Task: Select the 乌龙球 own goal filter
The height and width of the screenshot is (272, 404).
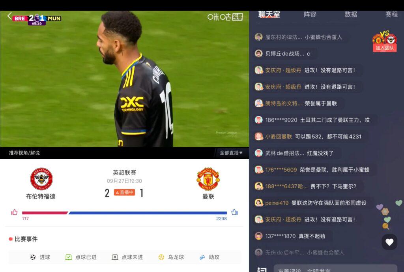Action: coord(171,257)
